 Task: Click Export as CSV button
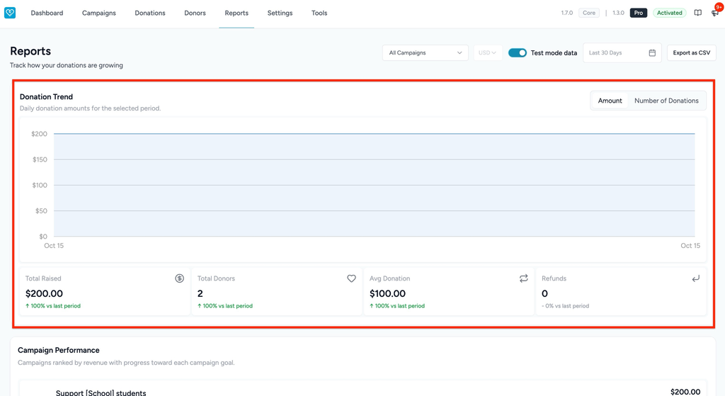click(x=691, y=52)
